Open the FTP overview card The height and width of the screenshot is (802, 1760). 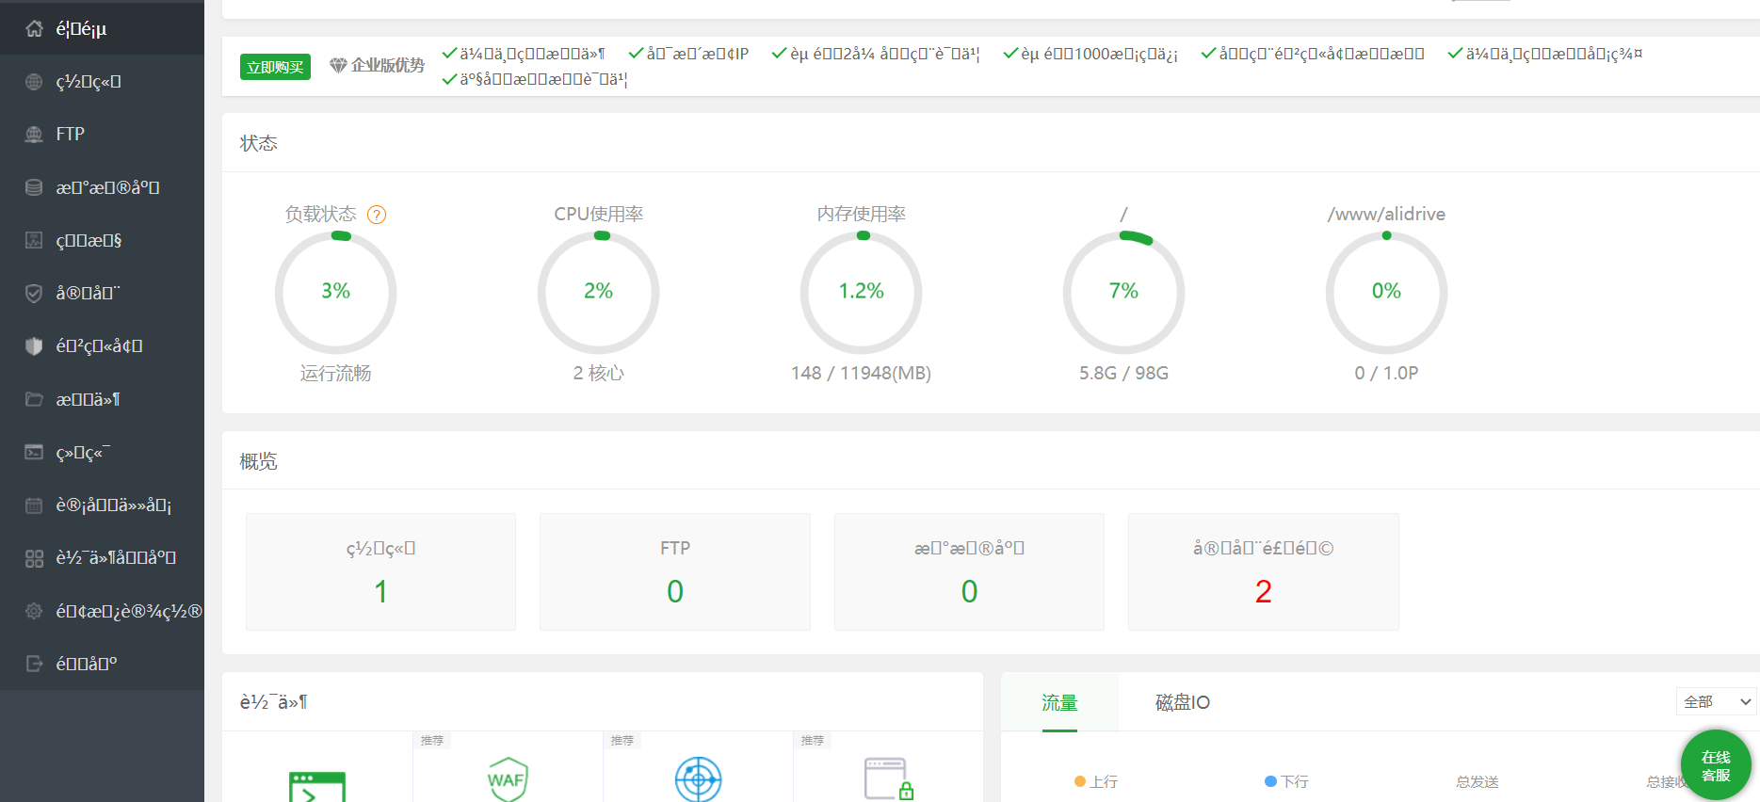pyautogui.click(x=675, y=571)
